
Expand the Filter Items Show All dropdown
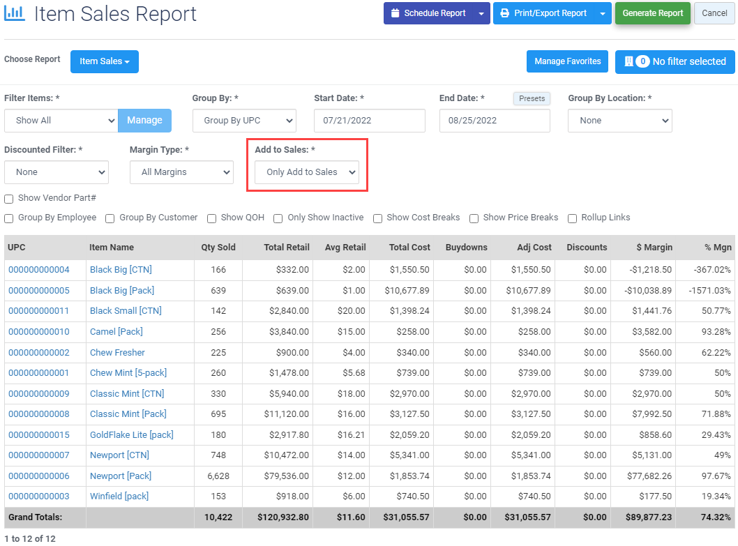(61, 121)
